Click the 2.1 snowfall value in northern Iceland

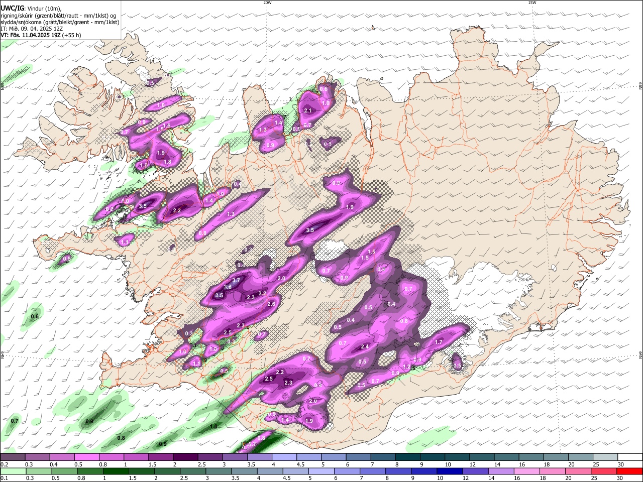(x=308, y=110)
